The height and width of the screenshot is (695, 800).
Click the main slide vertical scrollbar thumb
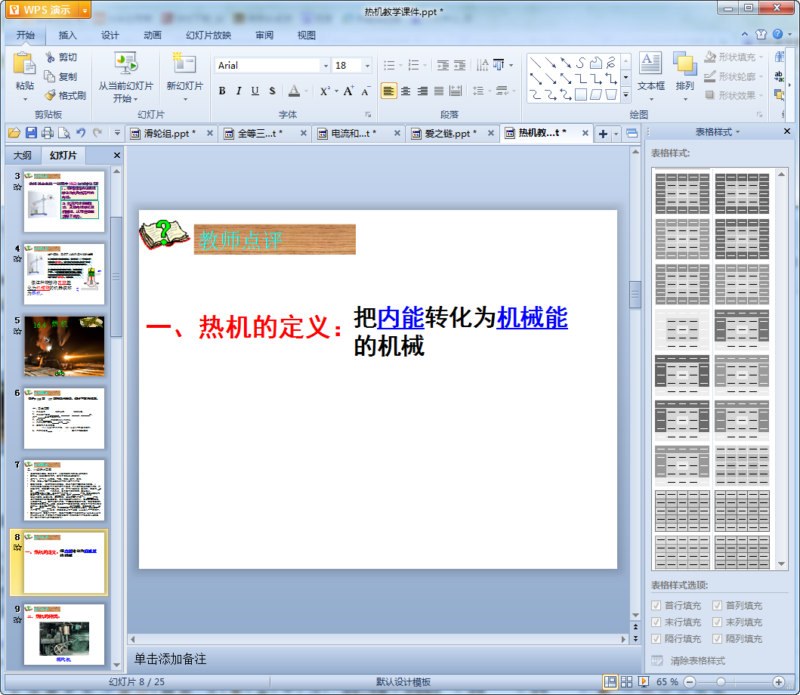(635, 295)
